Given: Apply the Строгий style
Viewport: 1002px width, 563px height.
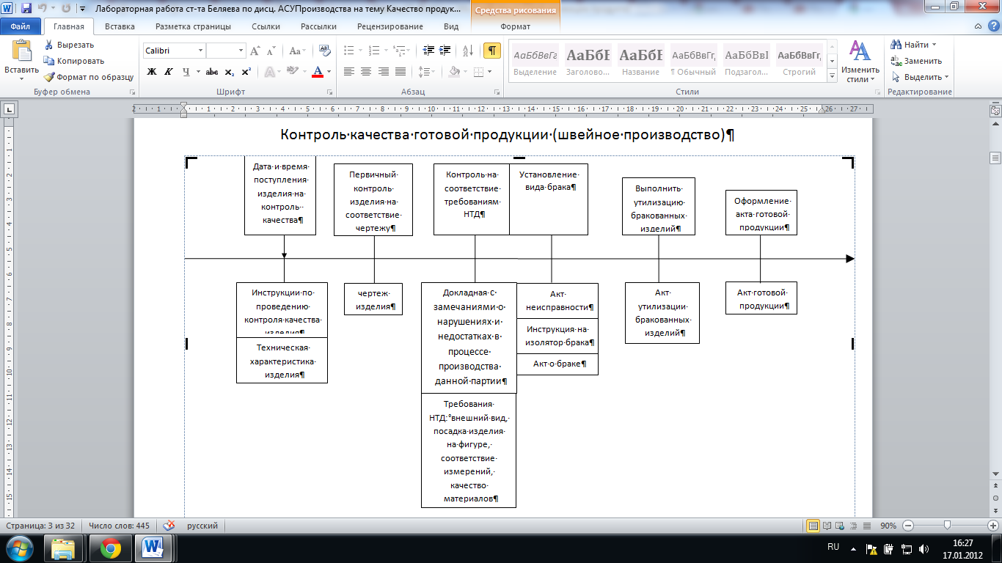Looking at the screenshot, I should tap(799, 61).
